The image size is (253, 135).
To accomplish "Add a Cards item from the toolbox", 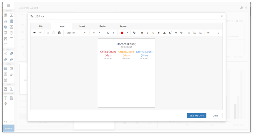I will [6, 33].
